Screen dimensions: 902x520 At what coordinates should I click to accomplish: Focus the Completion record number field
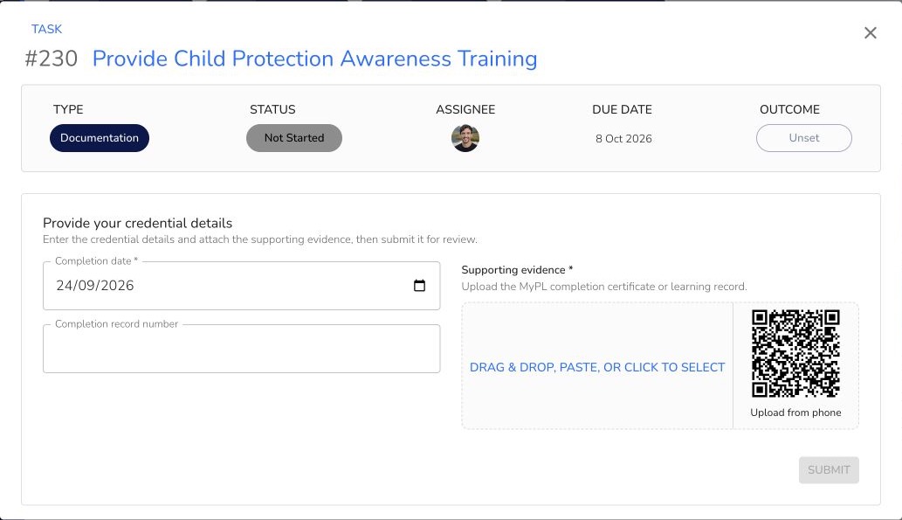pyautogui.click(x=242, y=349)
